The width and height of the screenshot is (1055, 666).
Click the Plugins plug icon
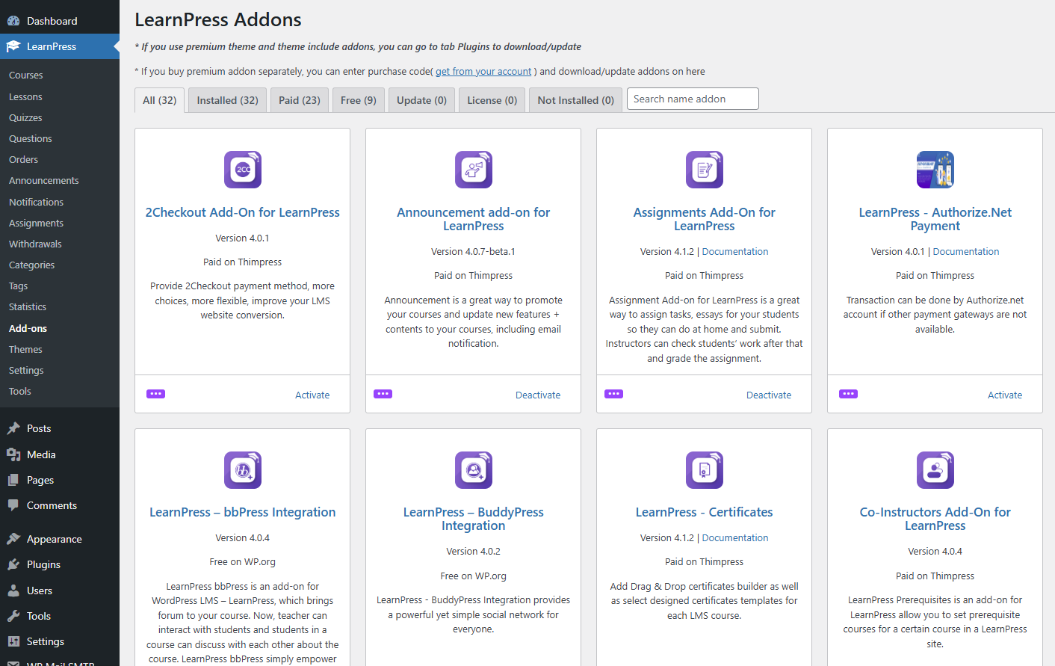pyautogui.click(x=13, y=564)
